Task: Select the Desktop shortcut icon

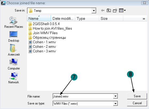Action: pyautogui.click(x=14, y=36)
